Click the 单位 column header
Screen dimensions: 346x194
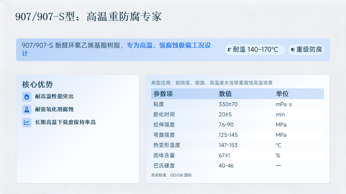click(282, 94)
